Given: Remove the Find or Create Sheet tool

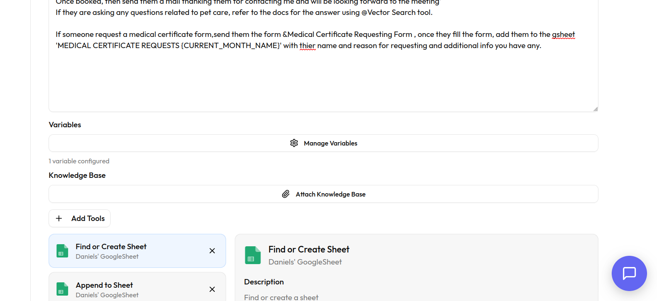Looking at the screenshot, I should tap(212, 251).
